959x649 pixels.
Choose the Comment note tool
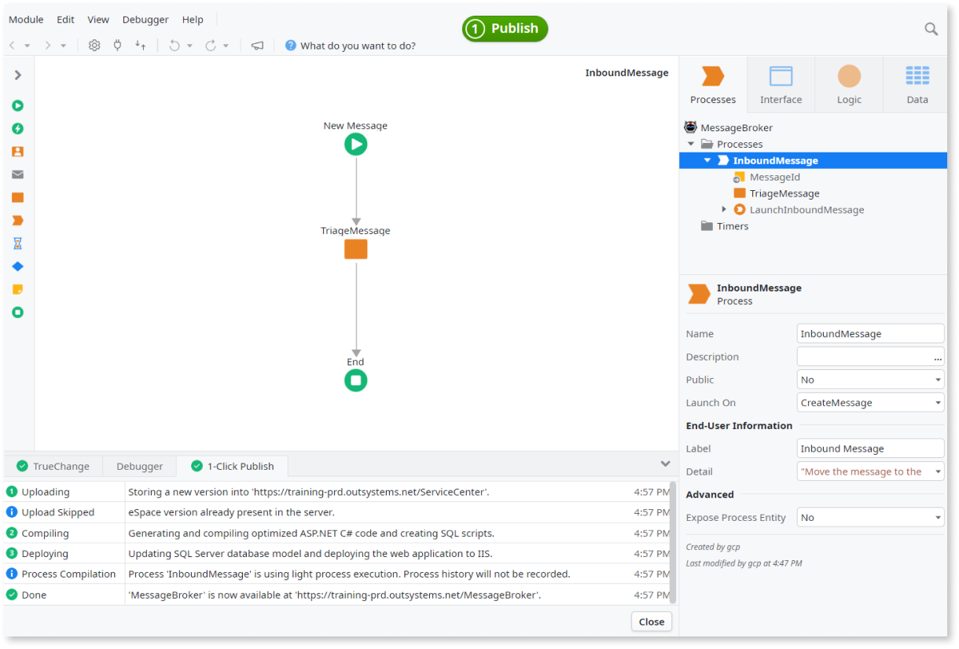(x=17, y=288)
